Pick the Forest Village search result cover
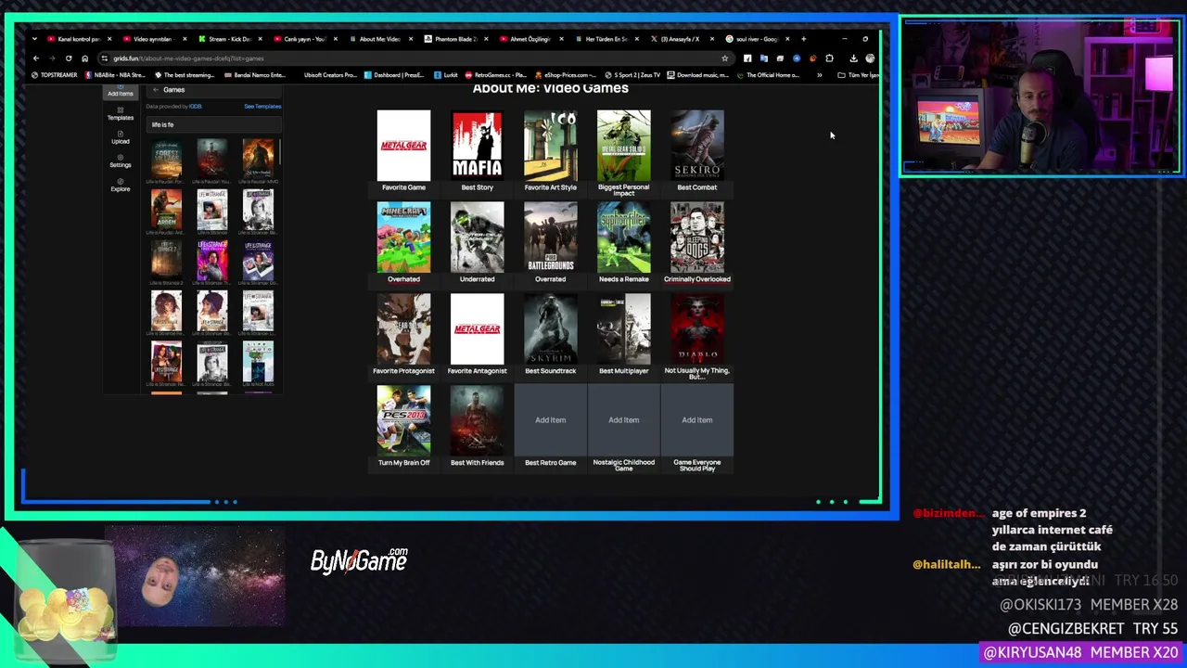The image size is (1187, 668). pos(167,159)
